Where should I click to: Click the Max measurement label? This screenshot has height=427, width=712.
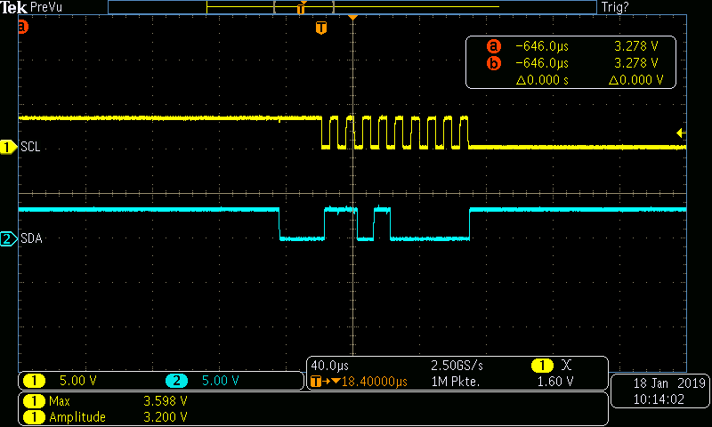[x=60, y=401]
